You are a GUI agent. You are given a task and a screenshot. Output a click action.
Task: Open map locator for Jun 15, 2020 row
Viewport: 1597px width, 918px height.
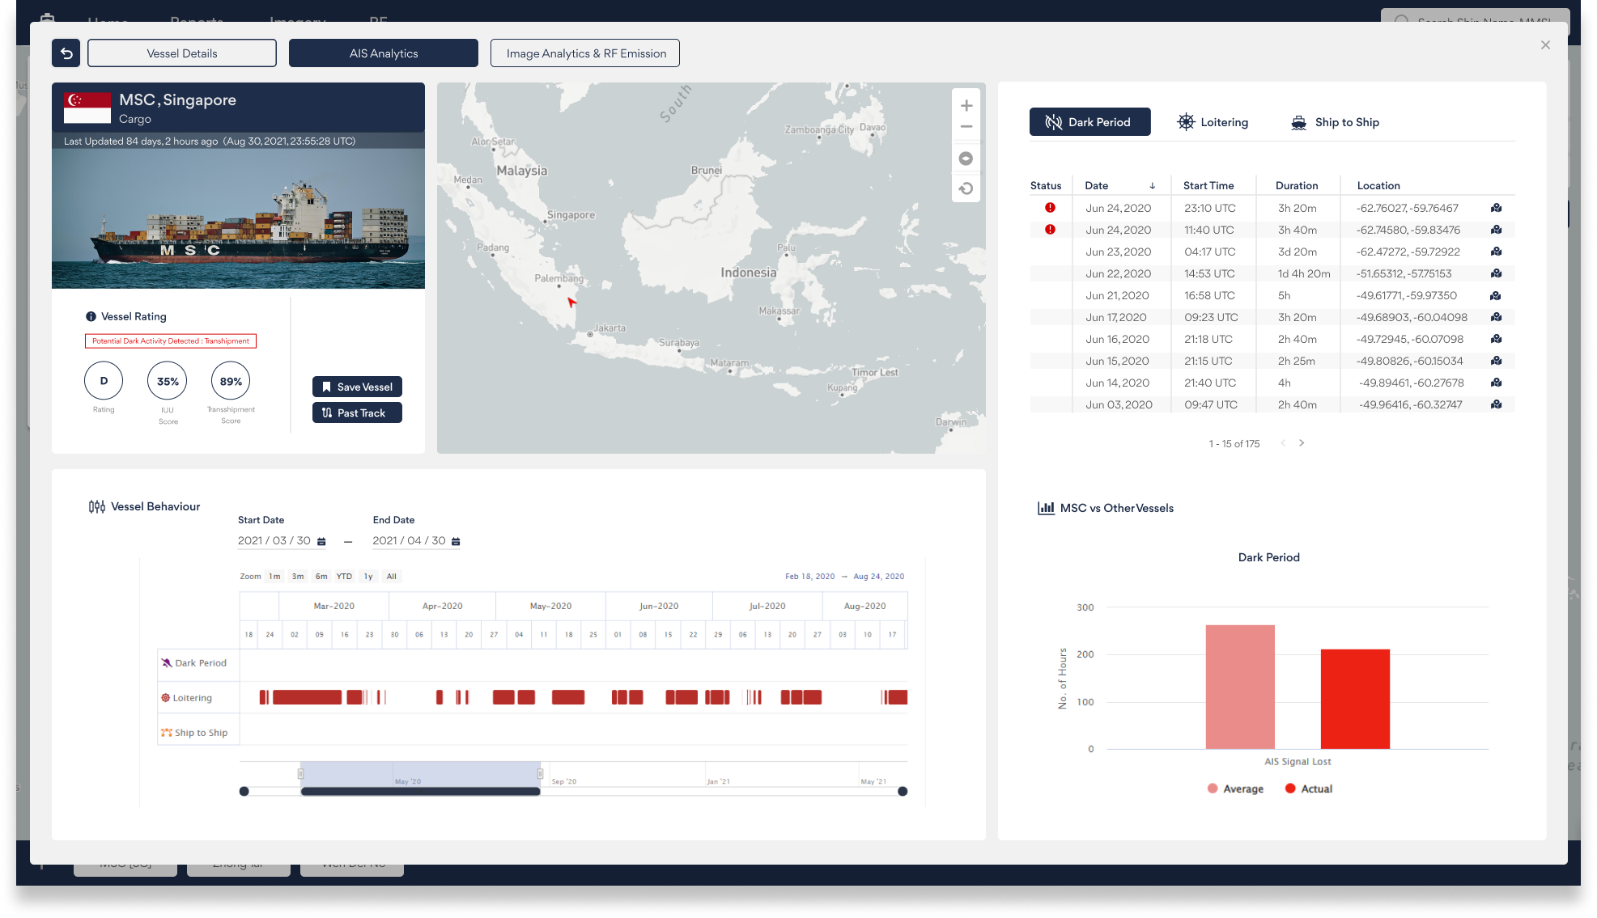pos(1496,361)
